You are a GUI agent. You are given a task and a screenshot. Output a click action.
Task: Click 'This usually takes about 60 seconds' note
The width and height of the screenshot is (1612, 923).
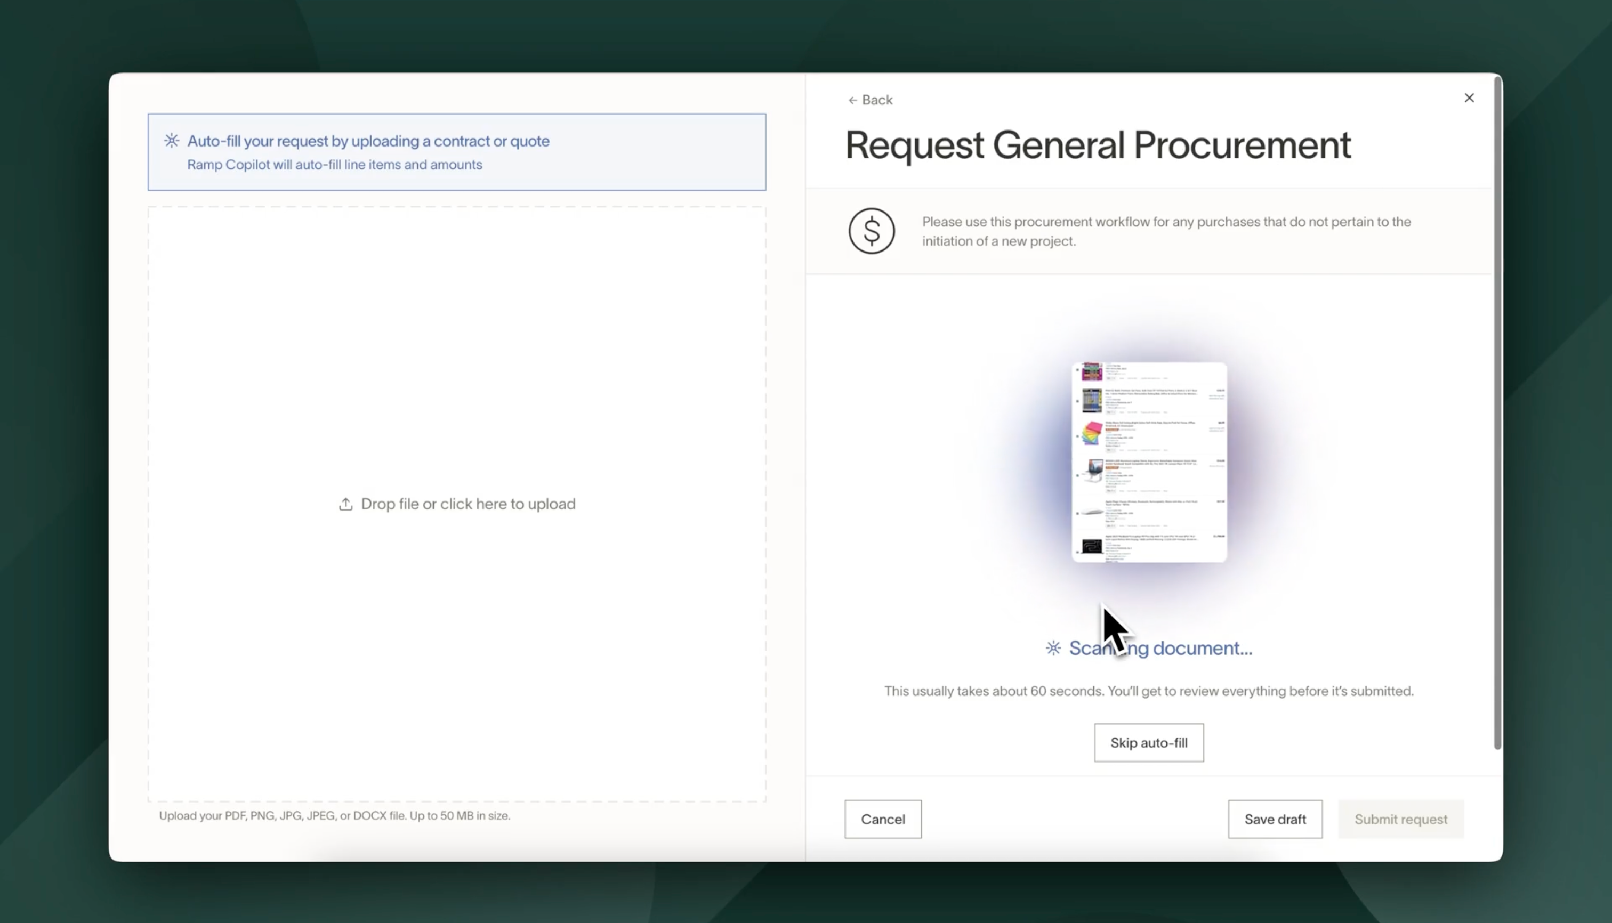pyautogui.click(x=1148, y=691)
